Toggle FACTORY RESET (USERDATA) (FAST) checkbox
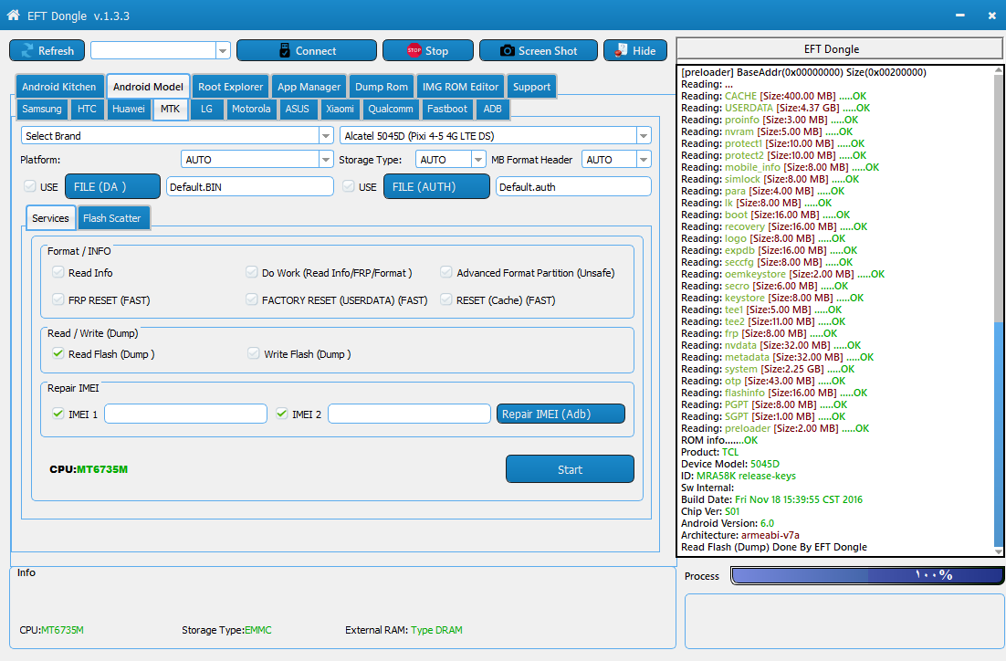Screen dimensions: 1006x661 click(x=252, y=299)
